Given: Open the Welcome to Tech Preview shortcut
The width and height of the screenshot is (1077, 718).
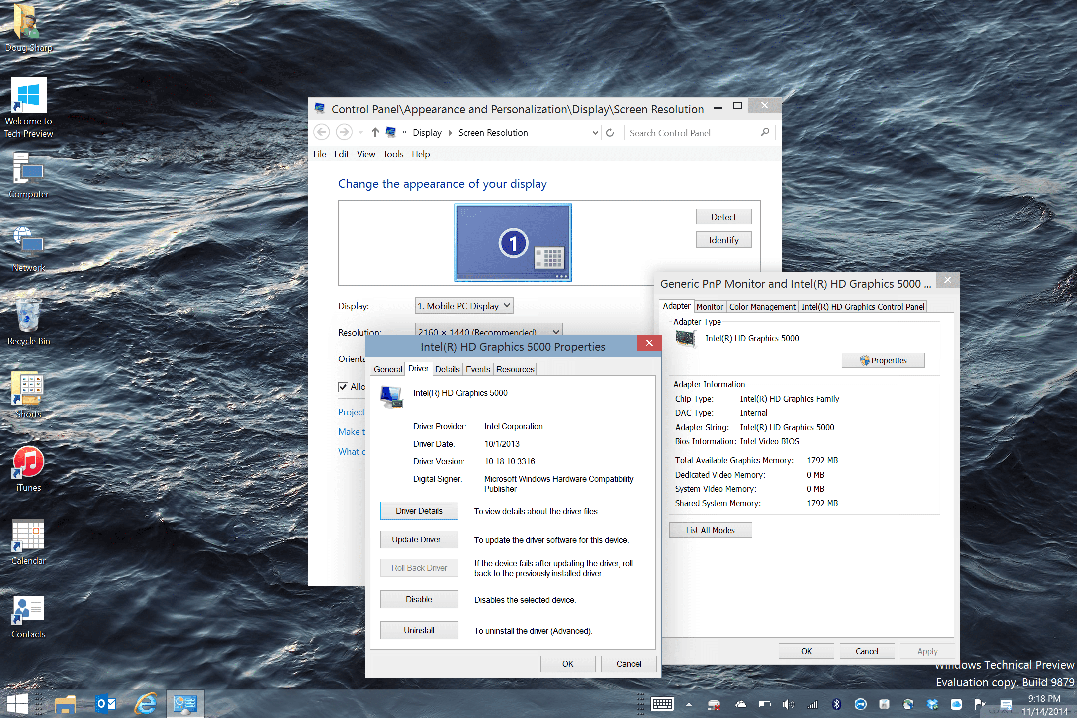Looking at the screenshot, I should point(28,107).
